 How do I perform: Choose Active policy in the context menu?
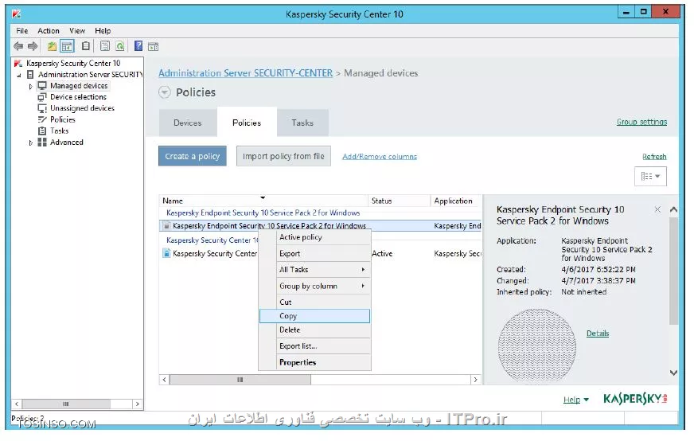pyautogui.click(x=314, y=237)
